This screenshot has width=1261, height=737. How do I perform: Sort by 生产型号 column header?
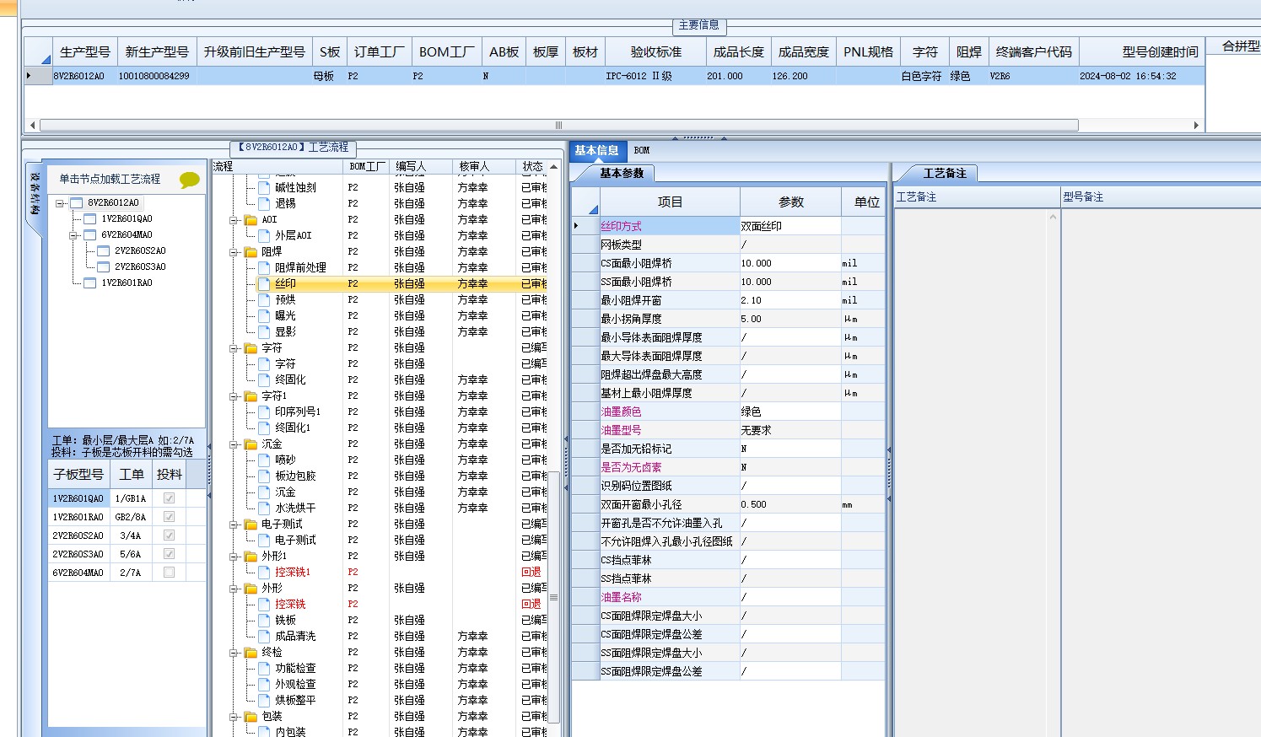(x=85, y=51)
